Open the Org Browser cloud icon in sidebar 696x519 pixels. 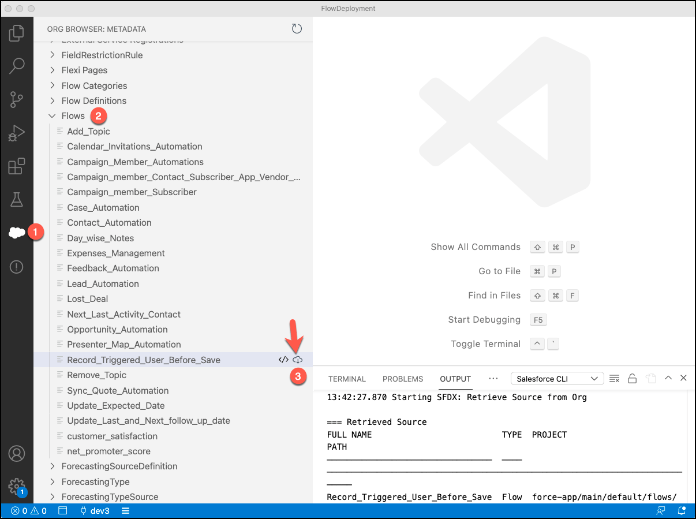[x=17, y=233]
